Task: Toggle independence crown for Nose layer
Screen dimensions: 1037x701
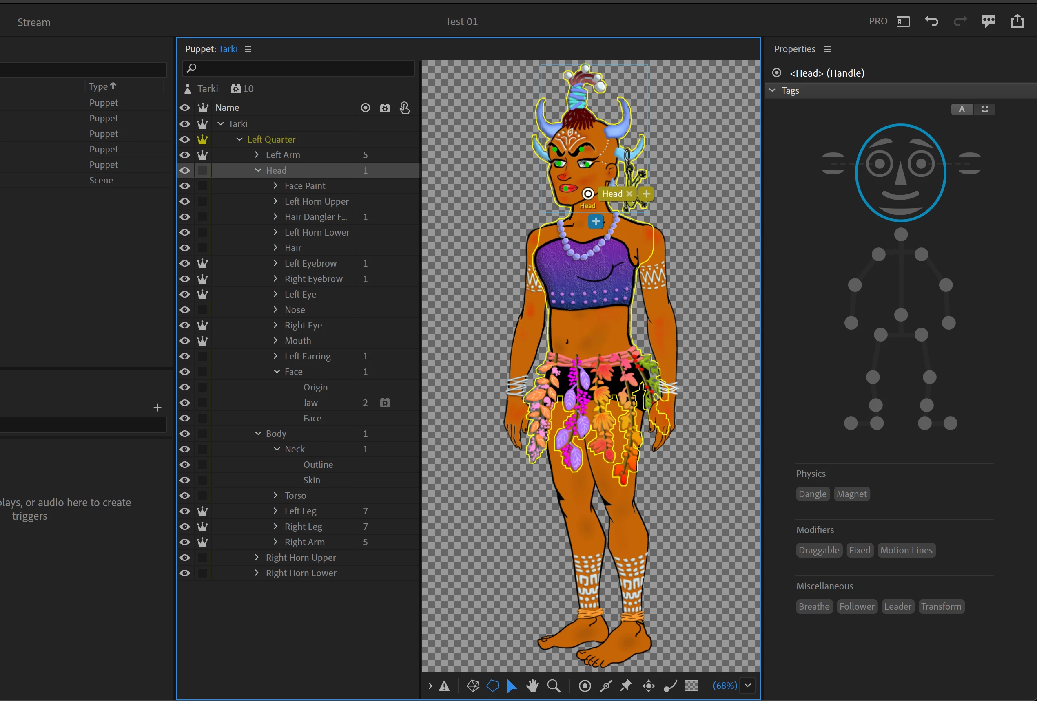Action: point(203,310)
